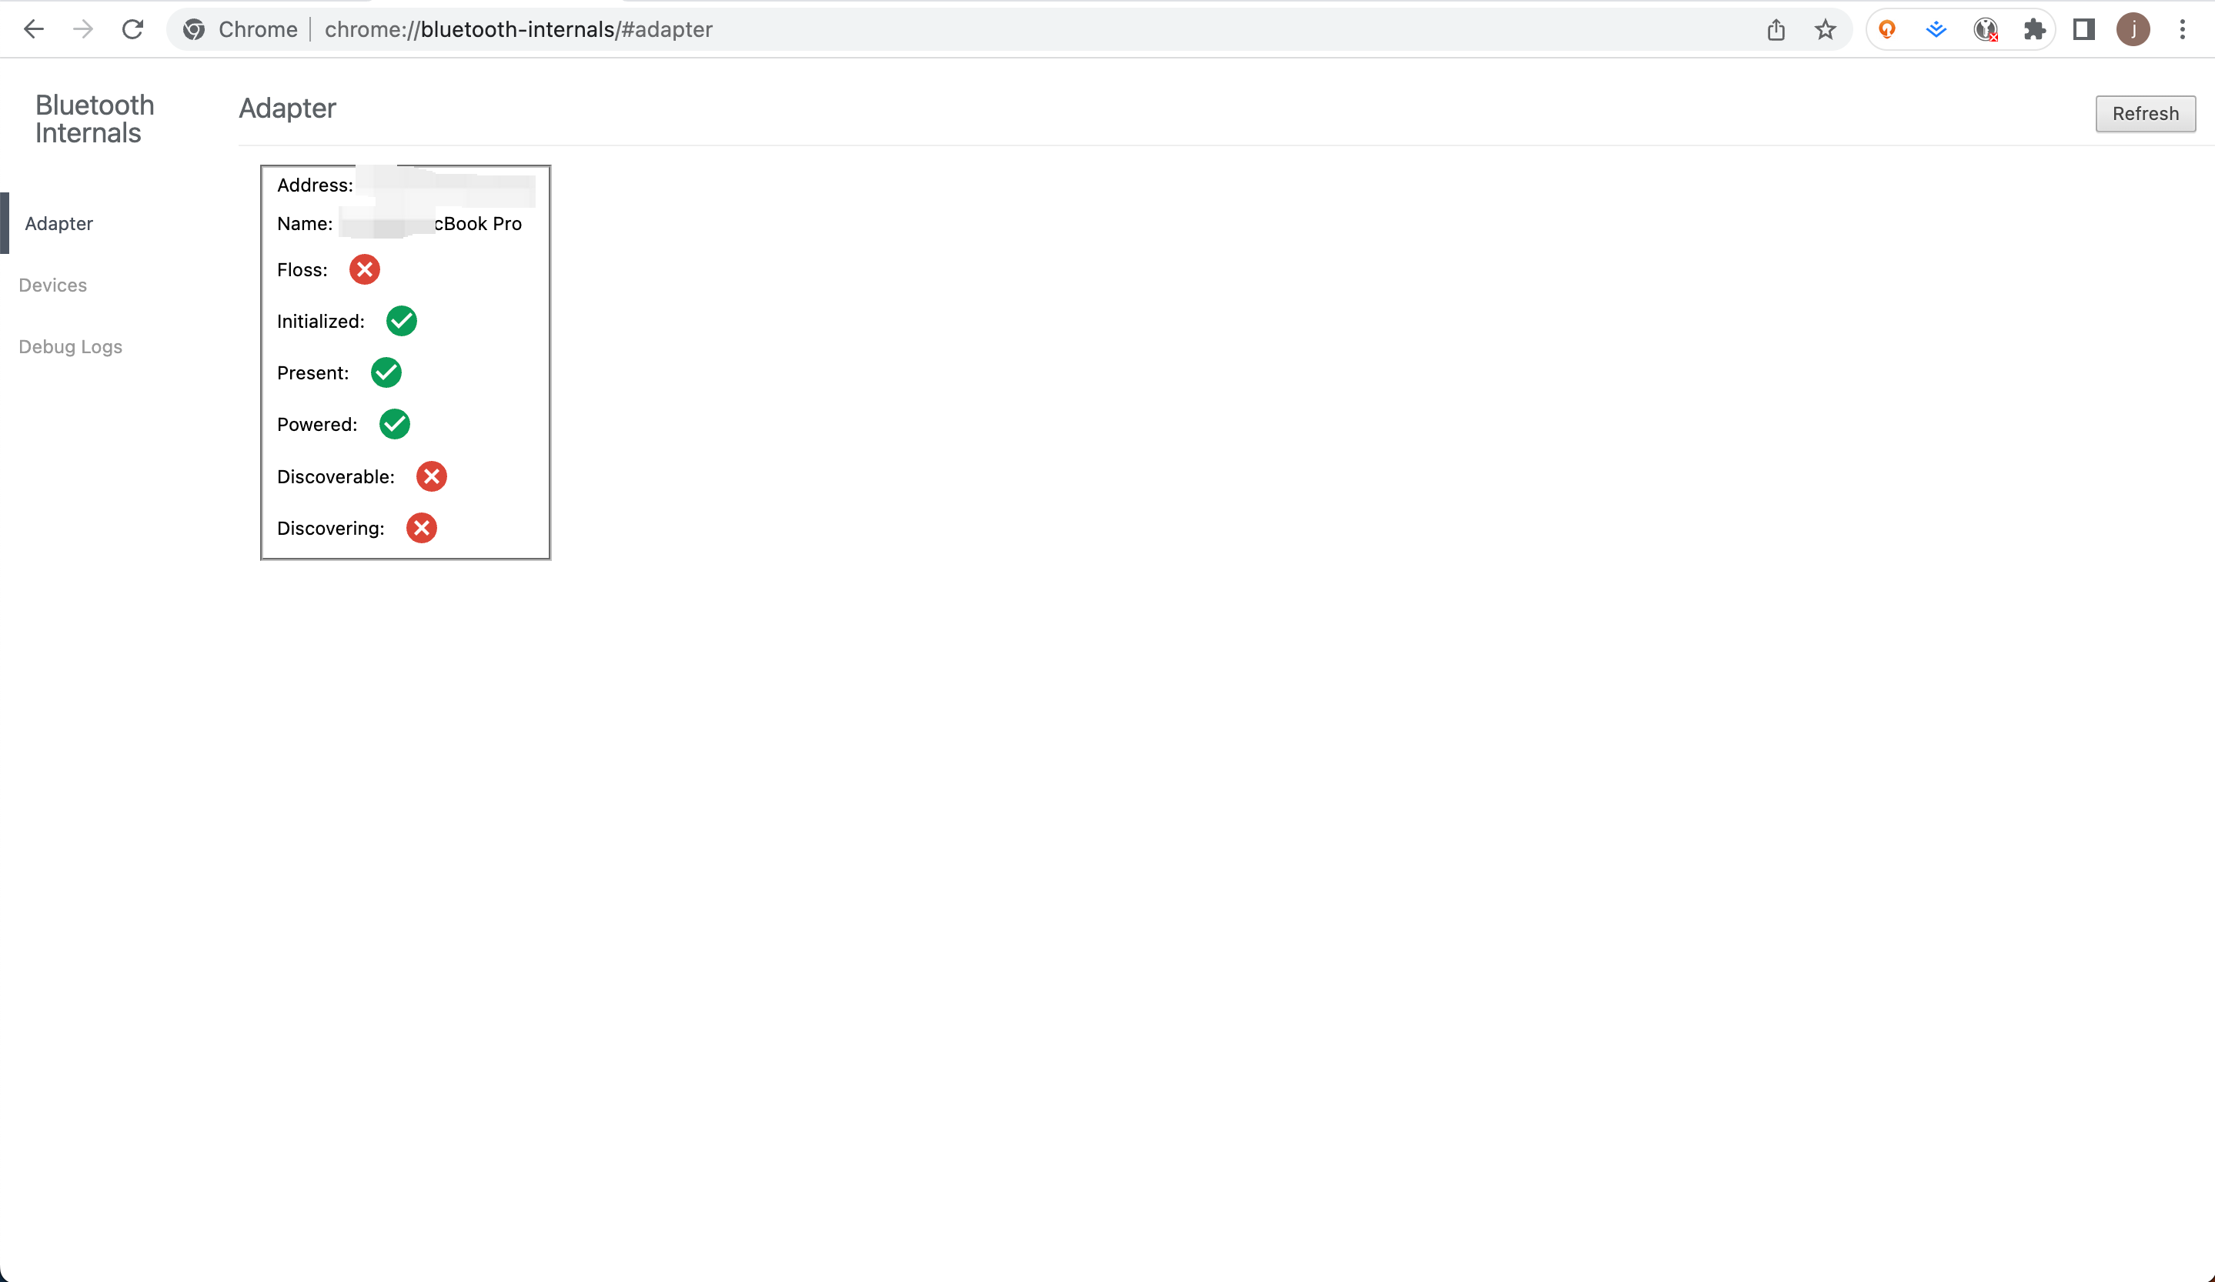Viewport: 2215px width, 1282px height.
Task: Click the Adapter page heading
Action: point(287,108)
